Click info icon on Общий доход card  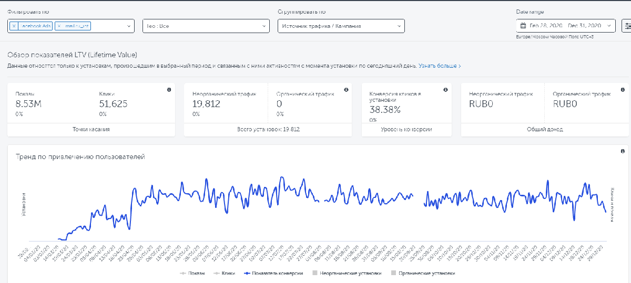[622, 90]
